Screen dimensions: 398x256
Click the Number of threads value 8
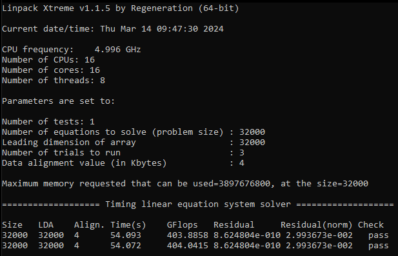pyautogui.click(x=103, y=81)
